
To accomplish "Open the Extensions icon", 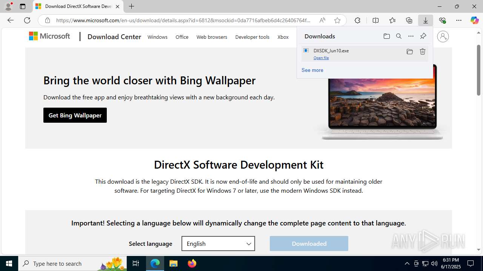I will pyautogui.click(x=357, y=20).
